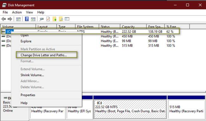Sort by the % Free column header
The height and width of the screenshot is (121, 206).
coord(177,26)
